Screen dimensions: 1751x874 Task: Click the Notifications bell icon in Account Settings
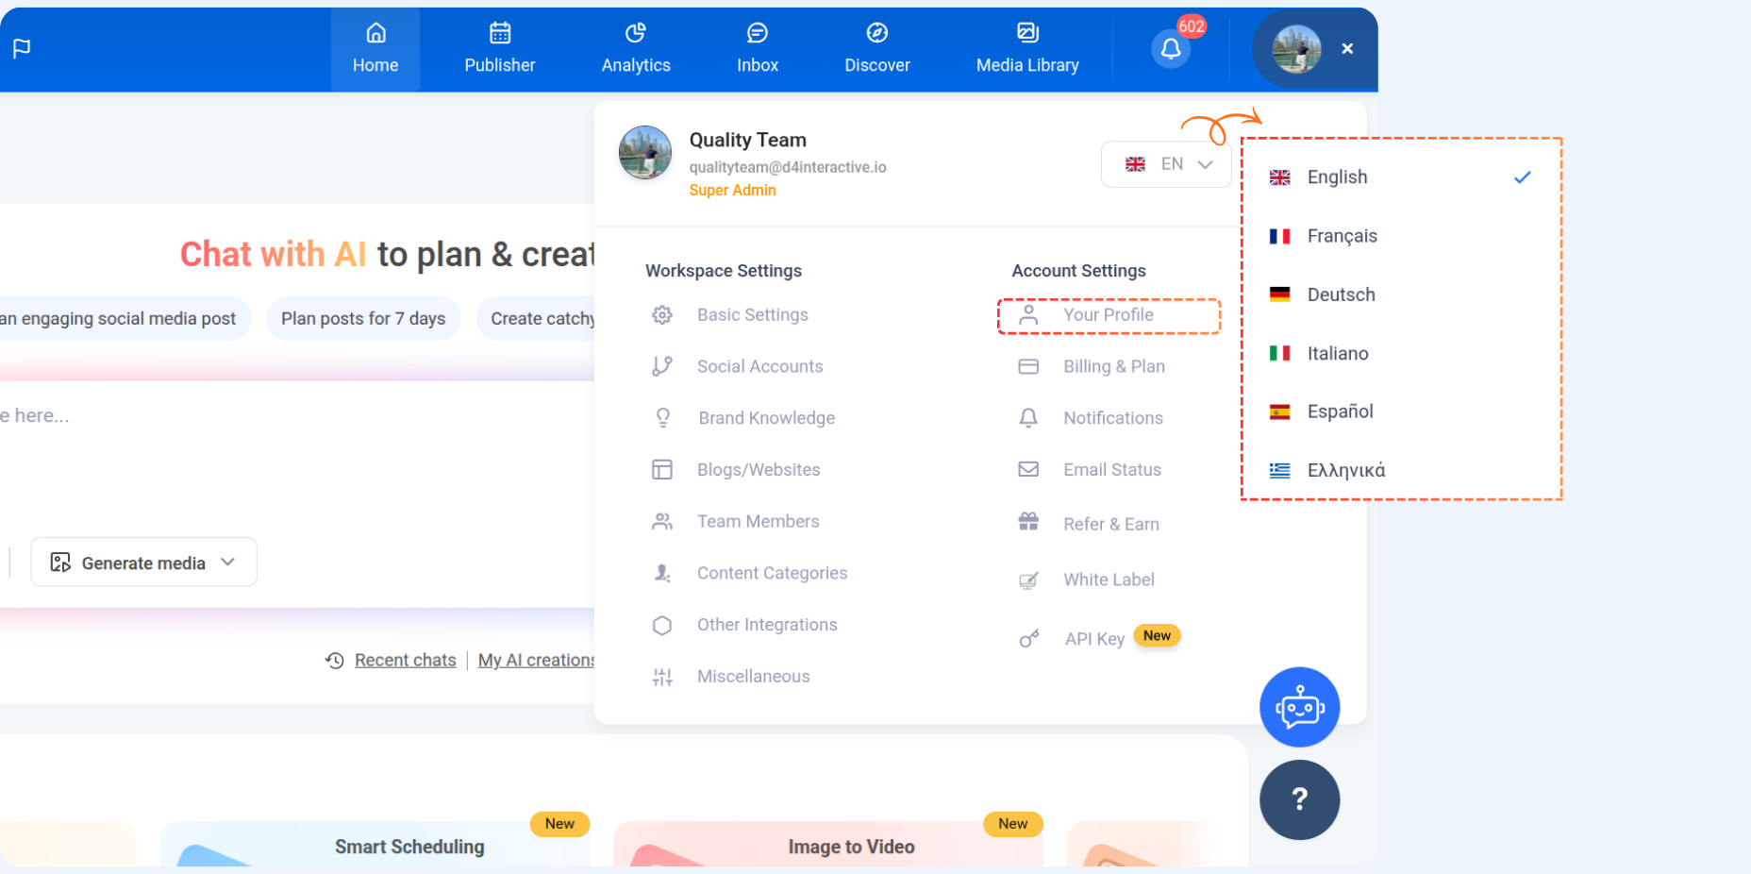(1028, 418)
